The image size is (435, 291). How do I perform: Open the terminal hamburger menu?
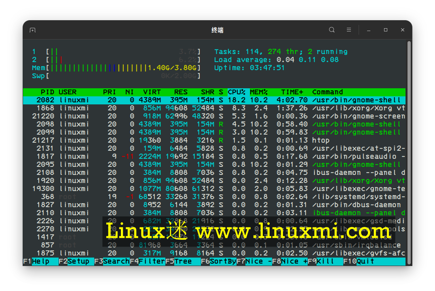pos(348,30)
